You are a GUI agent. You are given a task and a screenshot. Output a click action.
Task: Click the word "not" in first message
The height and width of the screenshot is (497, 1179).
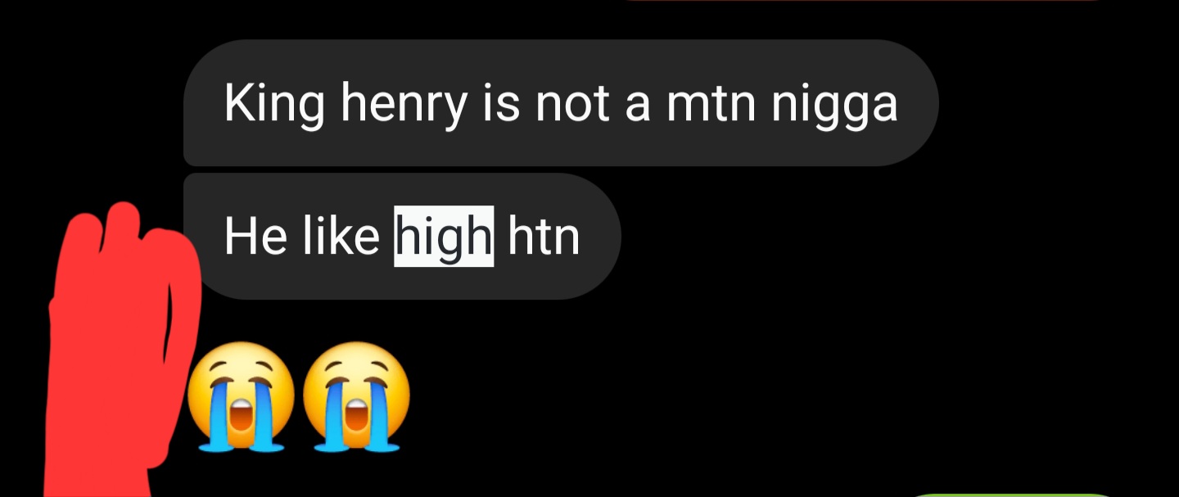(571, 105)
